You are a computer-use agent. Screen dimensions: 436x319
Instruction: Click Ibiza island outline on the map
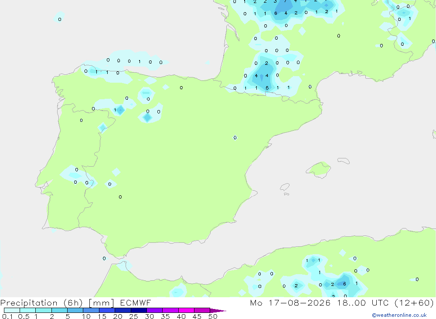tap(285, 187)
